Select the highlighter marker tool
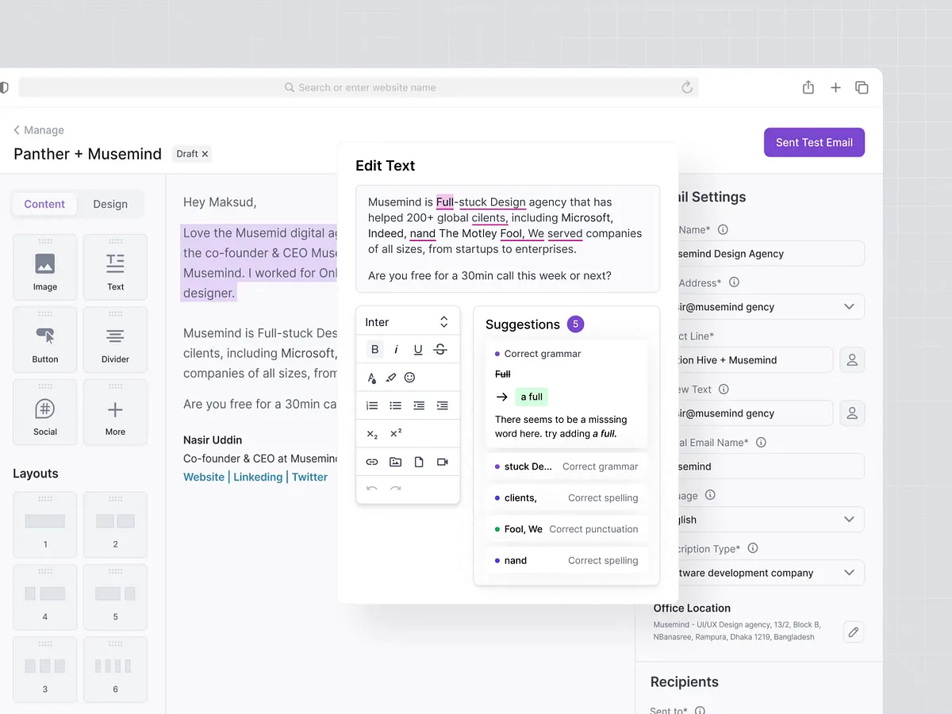Image resolution: width=952 pixels, height=714 pixels. 391,378
